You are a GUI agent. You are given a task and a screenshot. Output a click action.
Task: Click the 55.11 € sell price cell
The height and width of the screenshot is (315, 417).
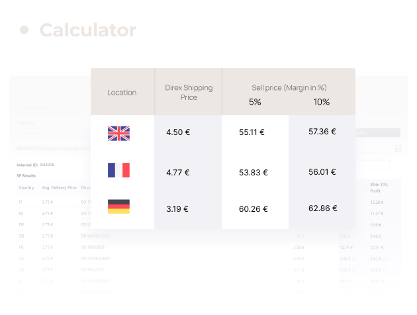[252, 132]
